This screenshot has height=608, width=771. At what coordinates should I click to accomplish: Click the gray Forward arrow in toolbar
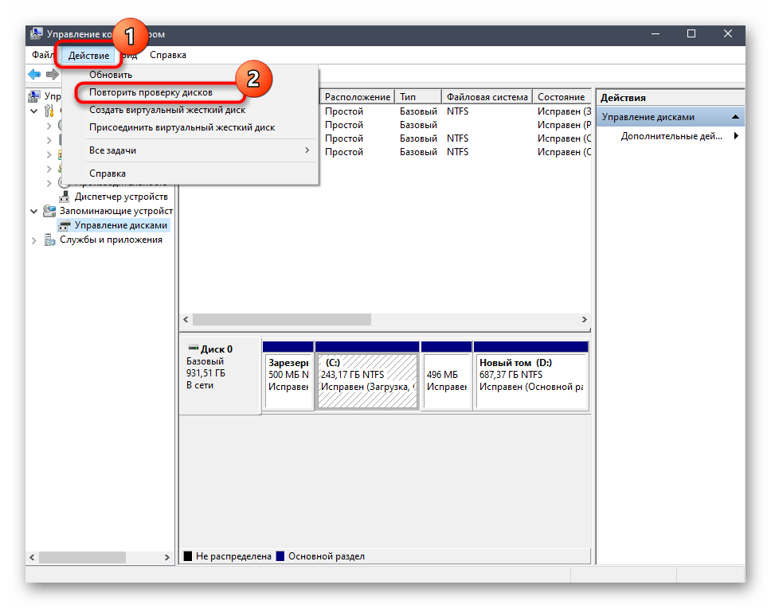(x=52, y=74)
